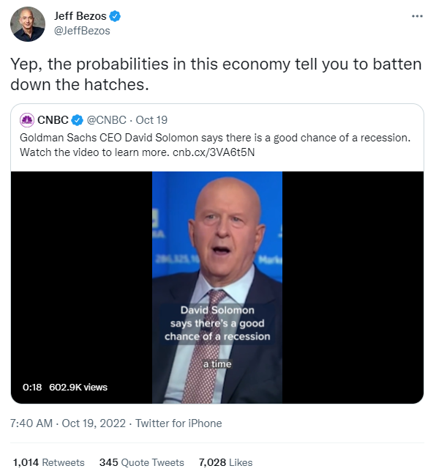View the 1,014 Retweets list
436x474 pixels.
(48, 462)
